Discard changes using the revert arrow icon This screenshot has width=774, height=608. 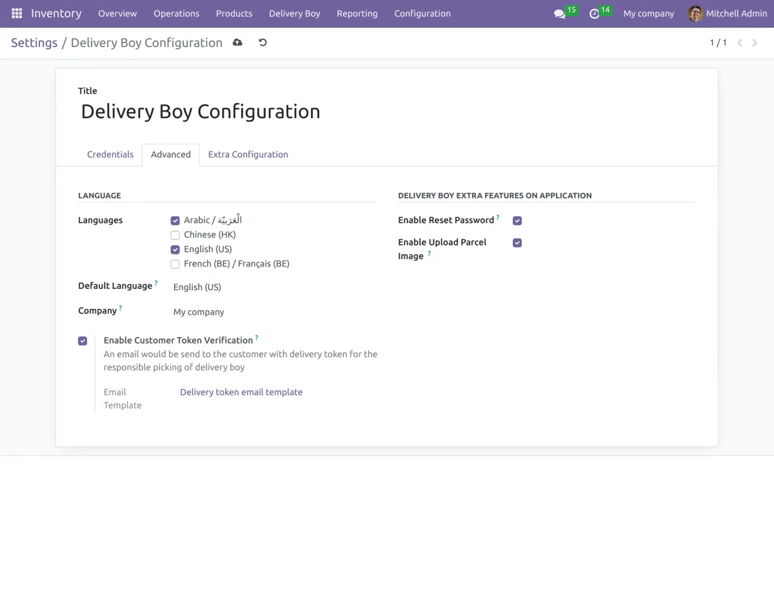[262, 43]
